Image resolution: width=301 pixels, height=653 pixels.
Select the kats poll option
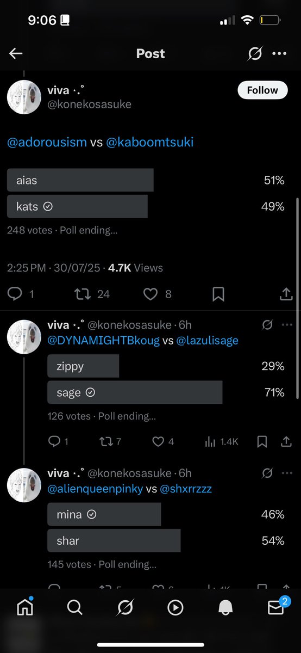[77, 206]
